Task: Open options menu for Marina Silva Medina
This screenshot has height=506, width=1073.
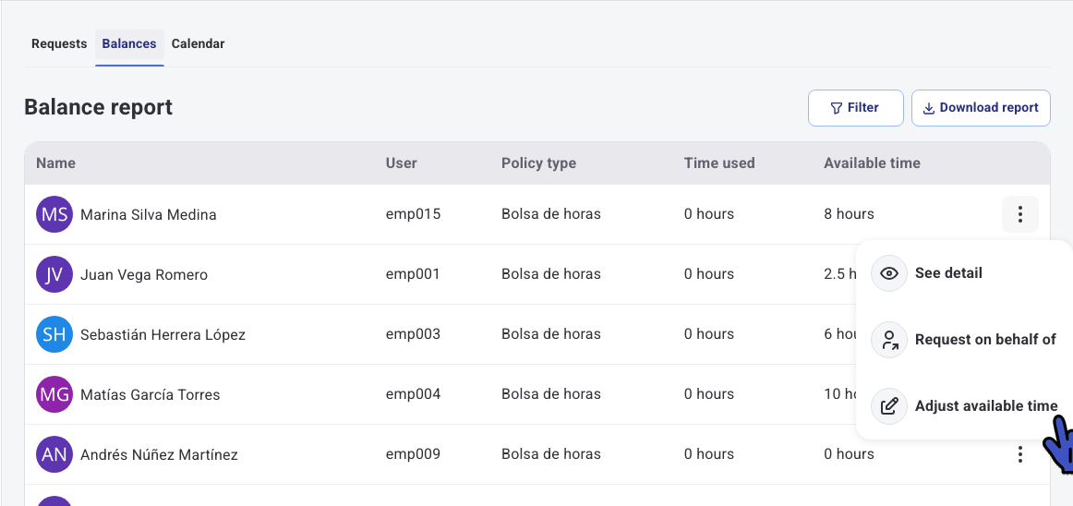Action: pyautogui.click(x=1019, y=214)
